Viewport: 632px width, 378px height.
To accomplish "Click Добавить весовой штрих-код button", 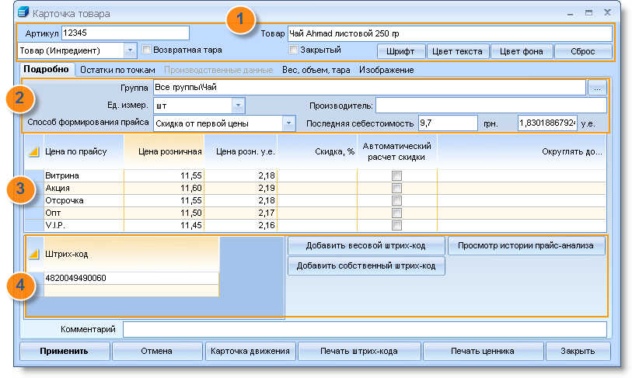I will (x=366, y=245).
